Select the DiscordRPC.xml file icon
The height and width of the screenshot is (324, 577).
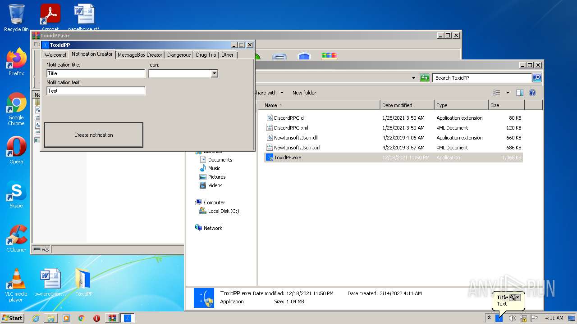[270, 128]
